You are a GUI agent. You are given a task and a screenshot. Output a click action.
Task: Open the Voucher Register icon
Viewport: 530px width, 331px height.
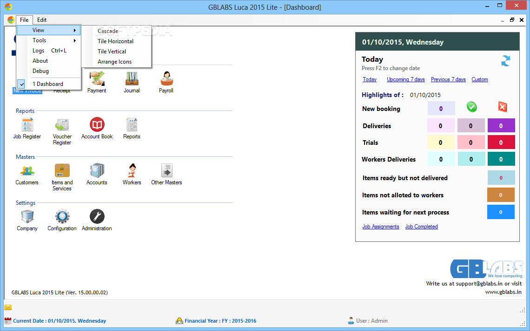pos(62,124)
